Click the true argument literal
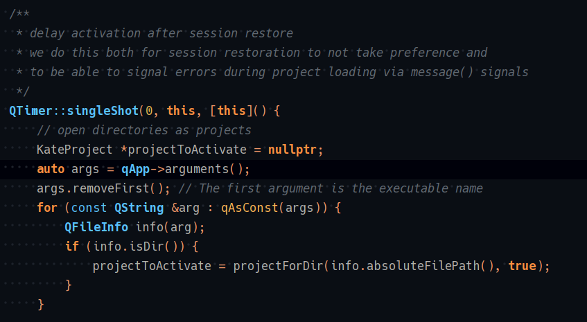 coord(522,266)
